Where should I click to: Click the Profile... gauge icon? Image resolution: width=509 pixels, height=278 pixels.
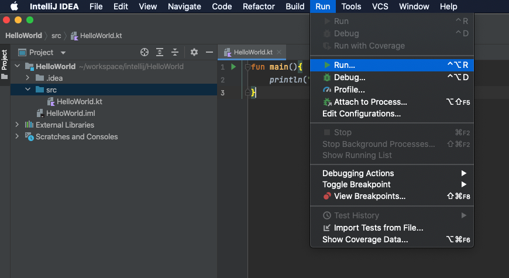327,90
